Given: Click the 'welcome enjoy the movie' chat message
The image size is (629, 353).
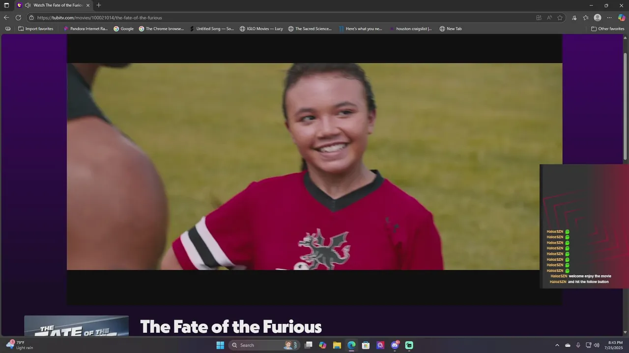Looking at the screenshot, I should [x=590, y=276].
